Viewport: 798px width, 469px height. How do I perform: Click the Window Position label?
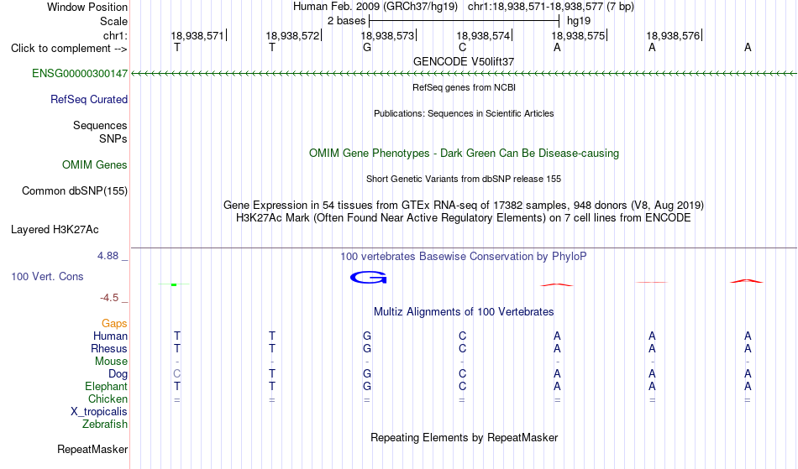click(87, 7)
